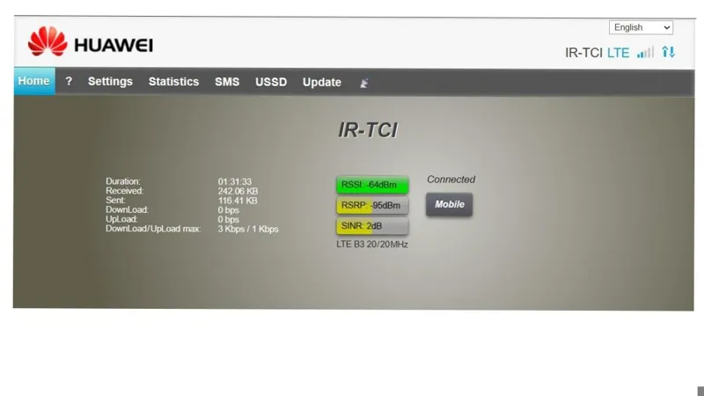
Task: Click the Connected status text
Action: [x=451, y=180]
